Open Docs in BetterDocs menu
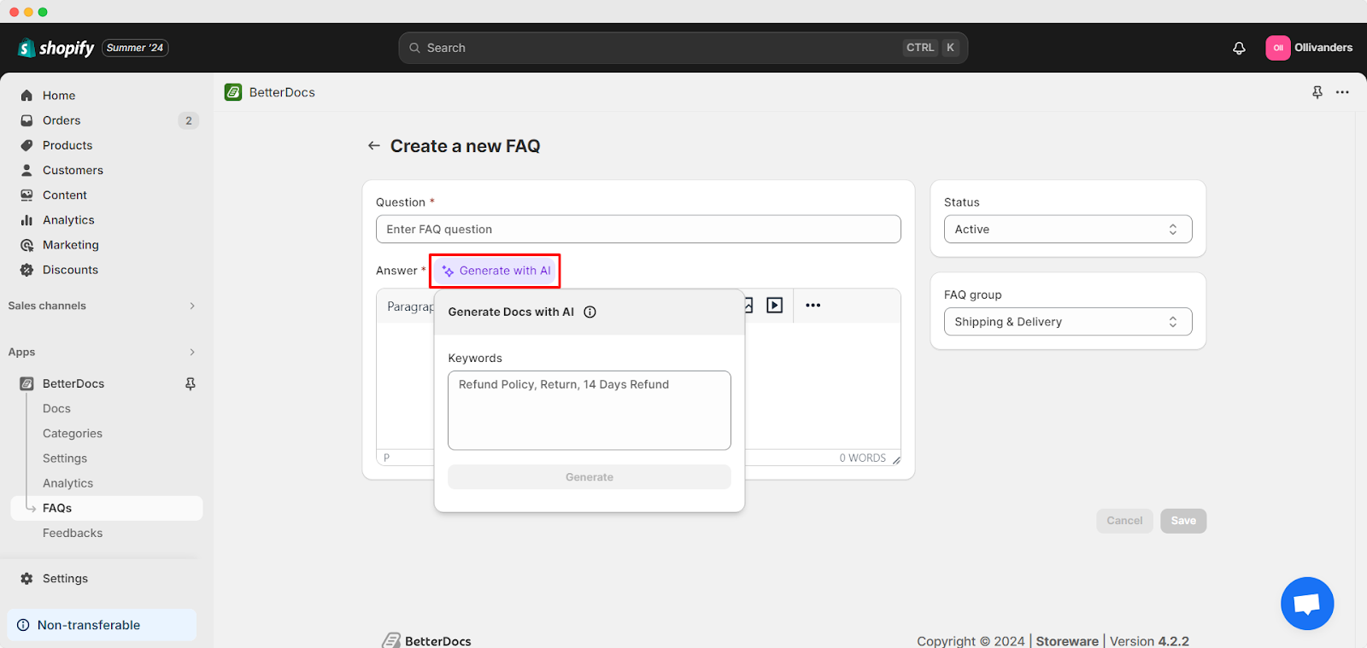The width and height of the screenshot is (1367, 648). 56,409
